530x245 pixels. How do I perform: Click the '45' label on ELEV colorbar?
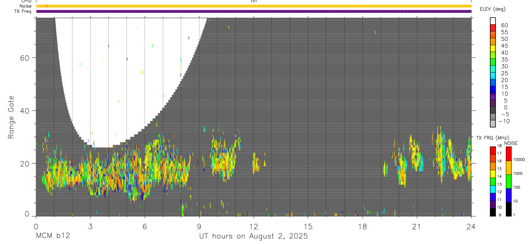[504, 46]
